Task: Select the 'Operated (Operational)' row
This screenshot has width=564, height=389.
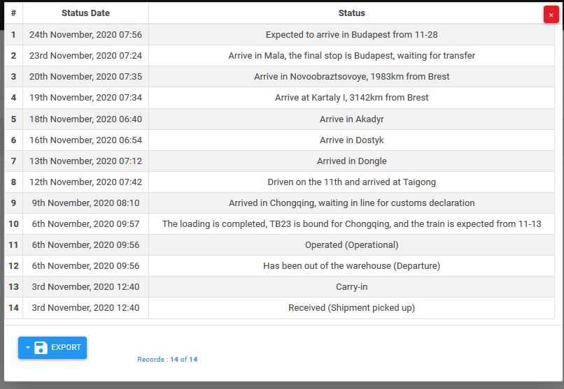Action: (x=351, y=245)
